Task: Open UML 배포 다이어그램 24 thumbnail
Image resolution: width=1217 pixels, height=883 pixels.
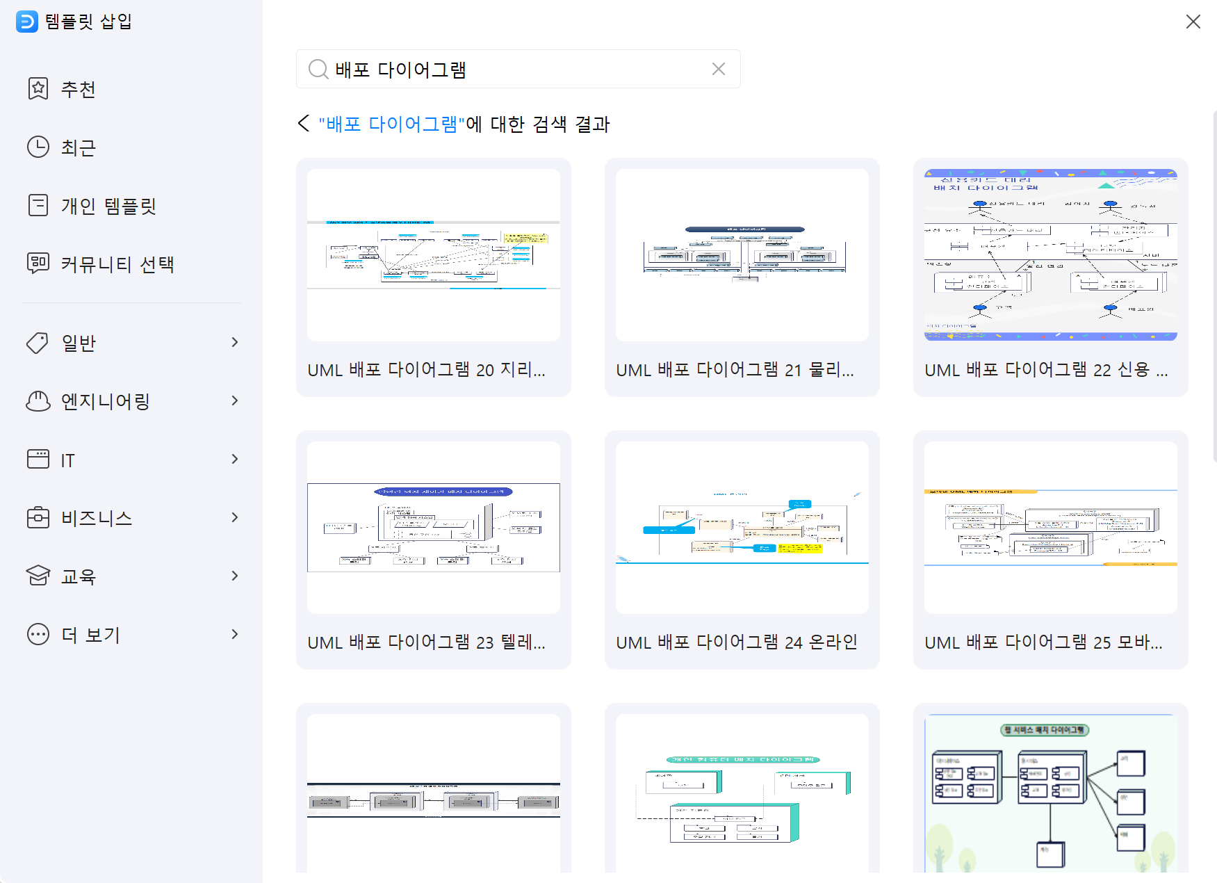Action: coord(742,528)
